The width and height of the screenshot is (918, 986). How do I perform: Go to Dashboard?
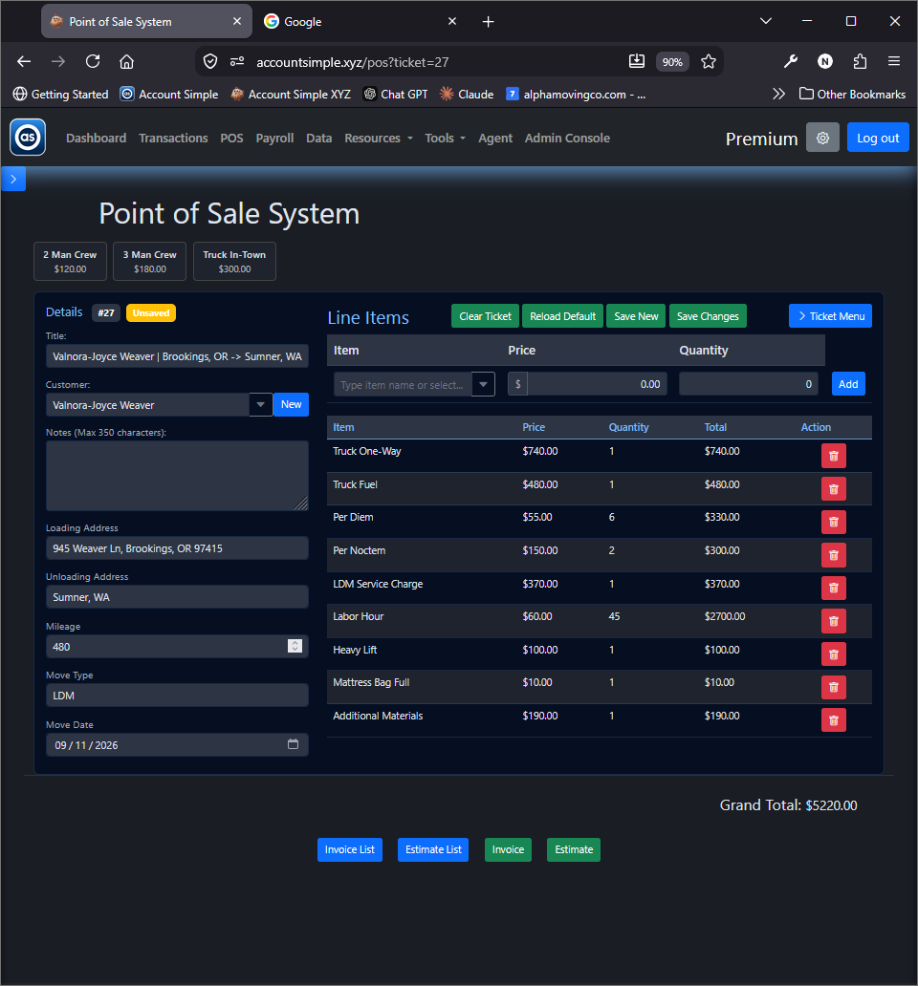[97, 138]
